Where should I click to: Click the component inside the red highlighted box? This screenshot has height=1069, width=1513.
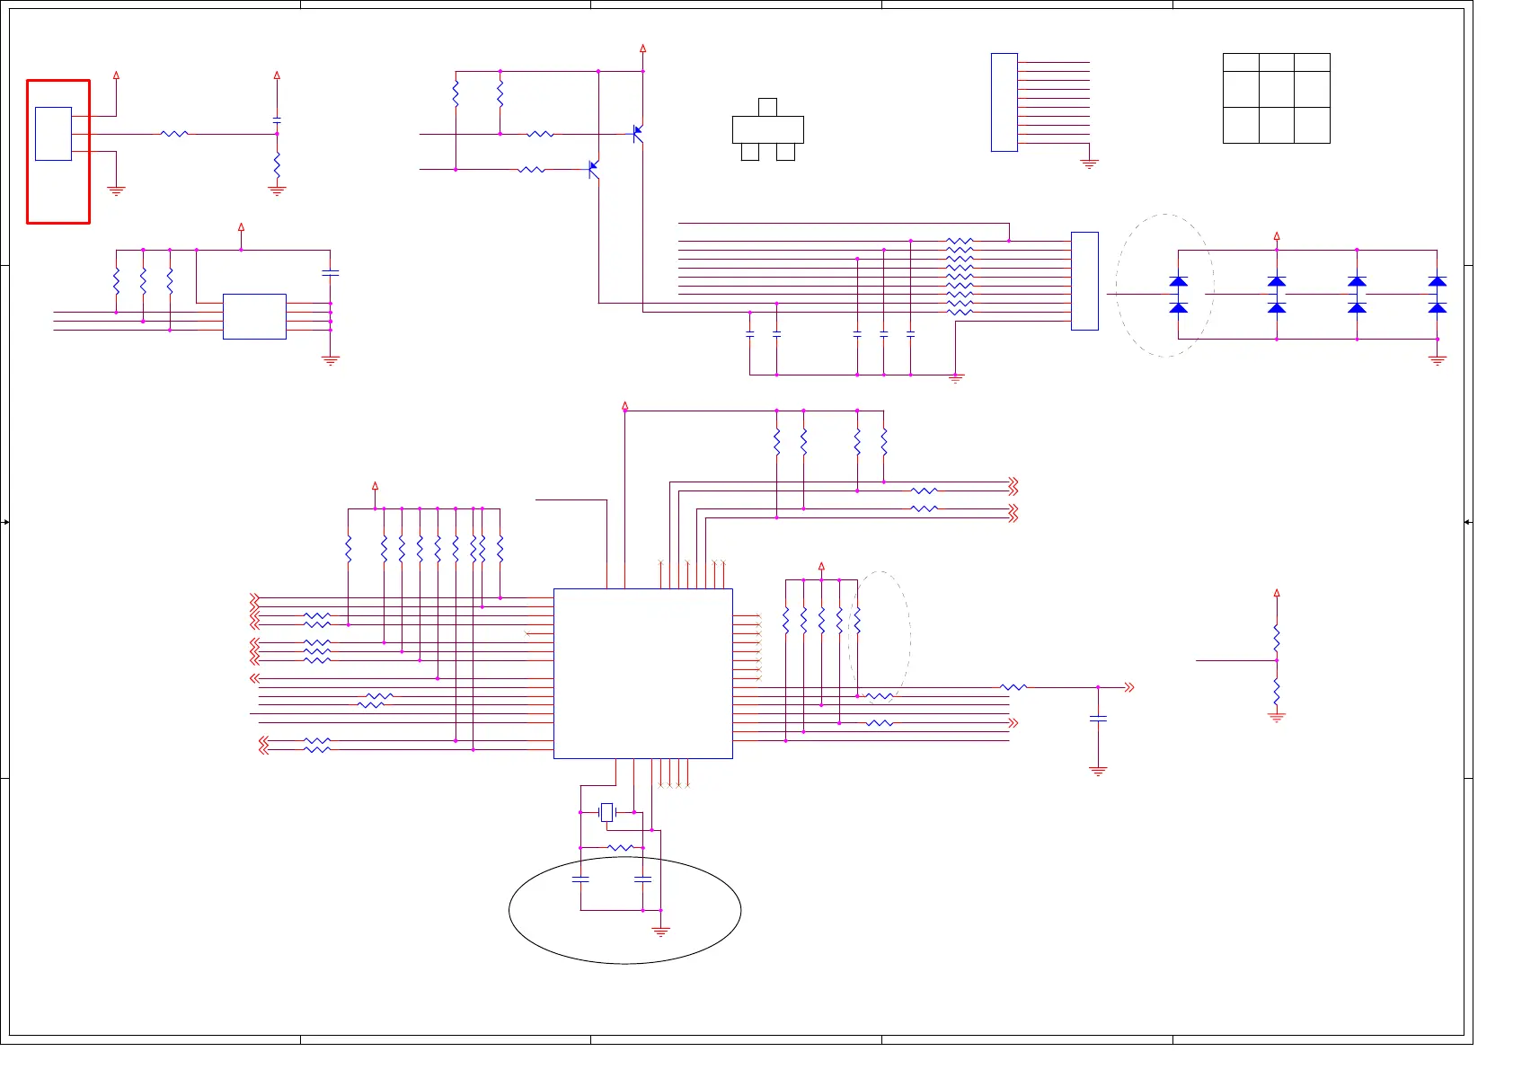click(53, 134)
